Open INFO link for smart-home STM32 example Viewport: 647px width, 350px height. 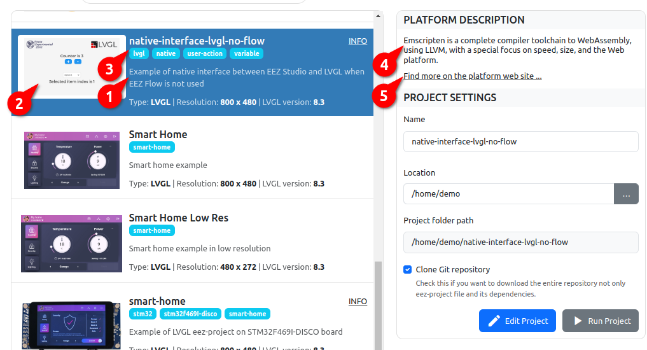(x=358, y=302)
